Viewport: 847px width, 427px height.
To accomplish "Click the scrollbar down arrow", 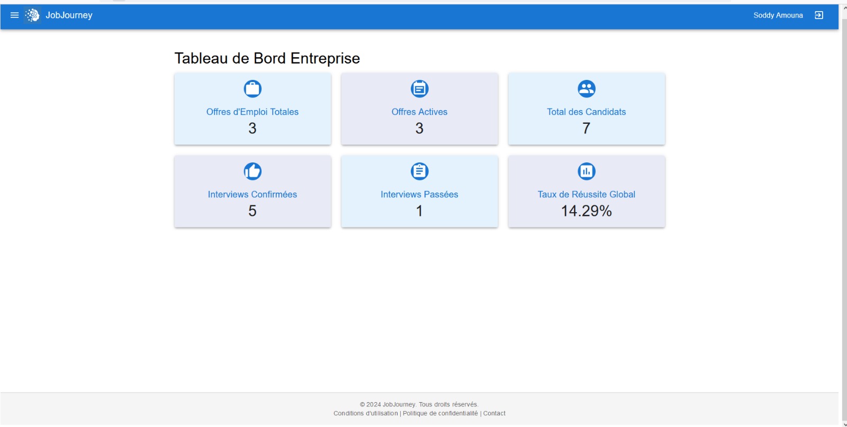I will (844, 424).
